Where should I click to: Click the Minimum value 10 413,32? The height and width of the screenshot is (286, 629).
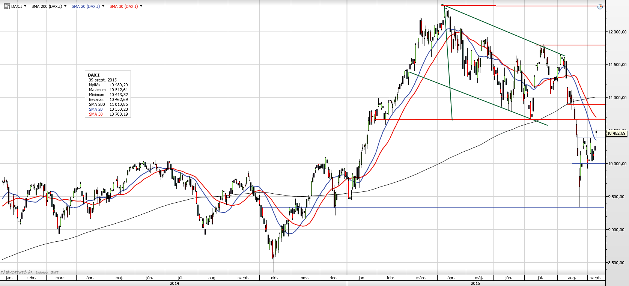pos(119,95)
